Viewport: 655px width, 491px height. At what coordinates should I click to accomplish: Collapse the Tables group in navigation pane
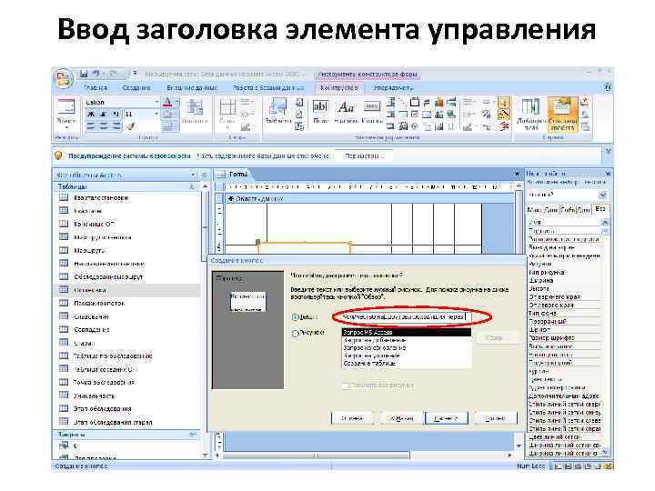pyautogui.click(x=192, y=186)
